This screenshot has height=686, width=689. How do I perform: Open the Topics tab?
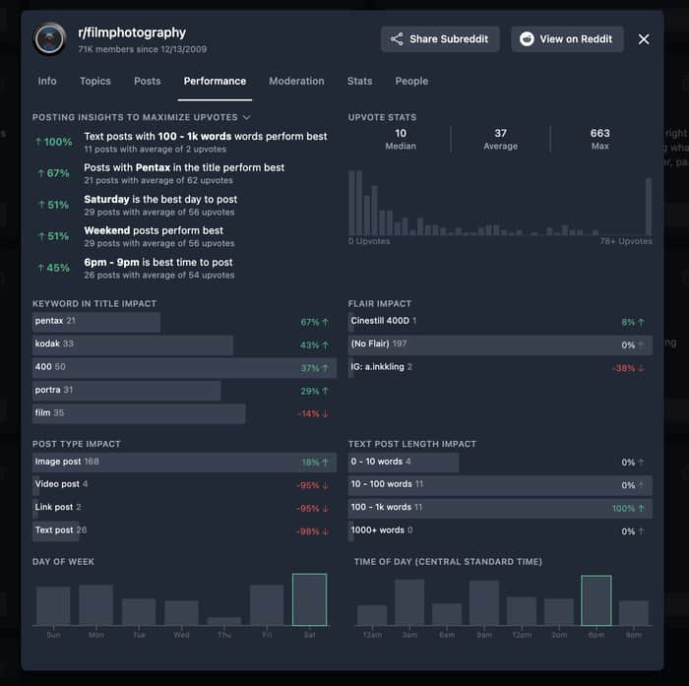click(x=94, y=81)
